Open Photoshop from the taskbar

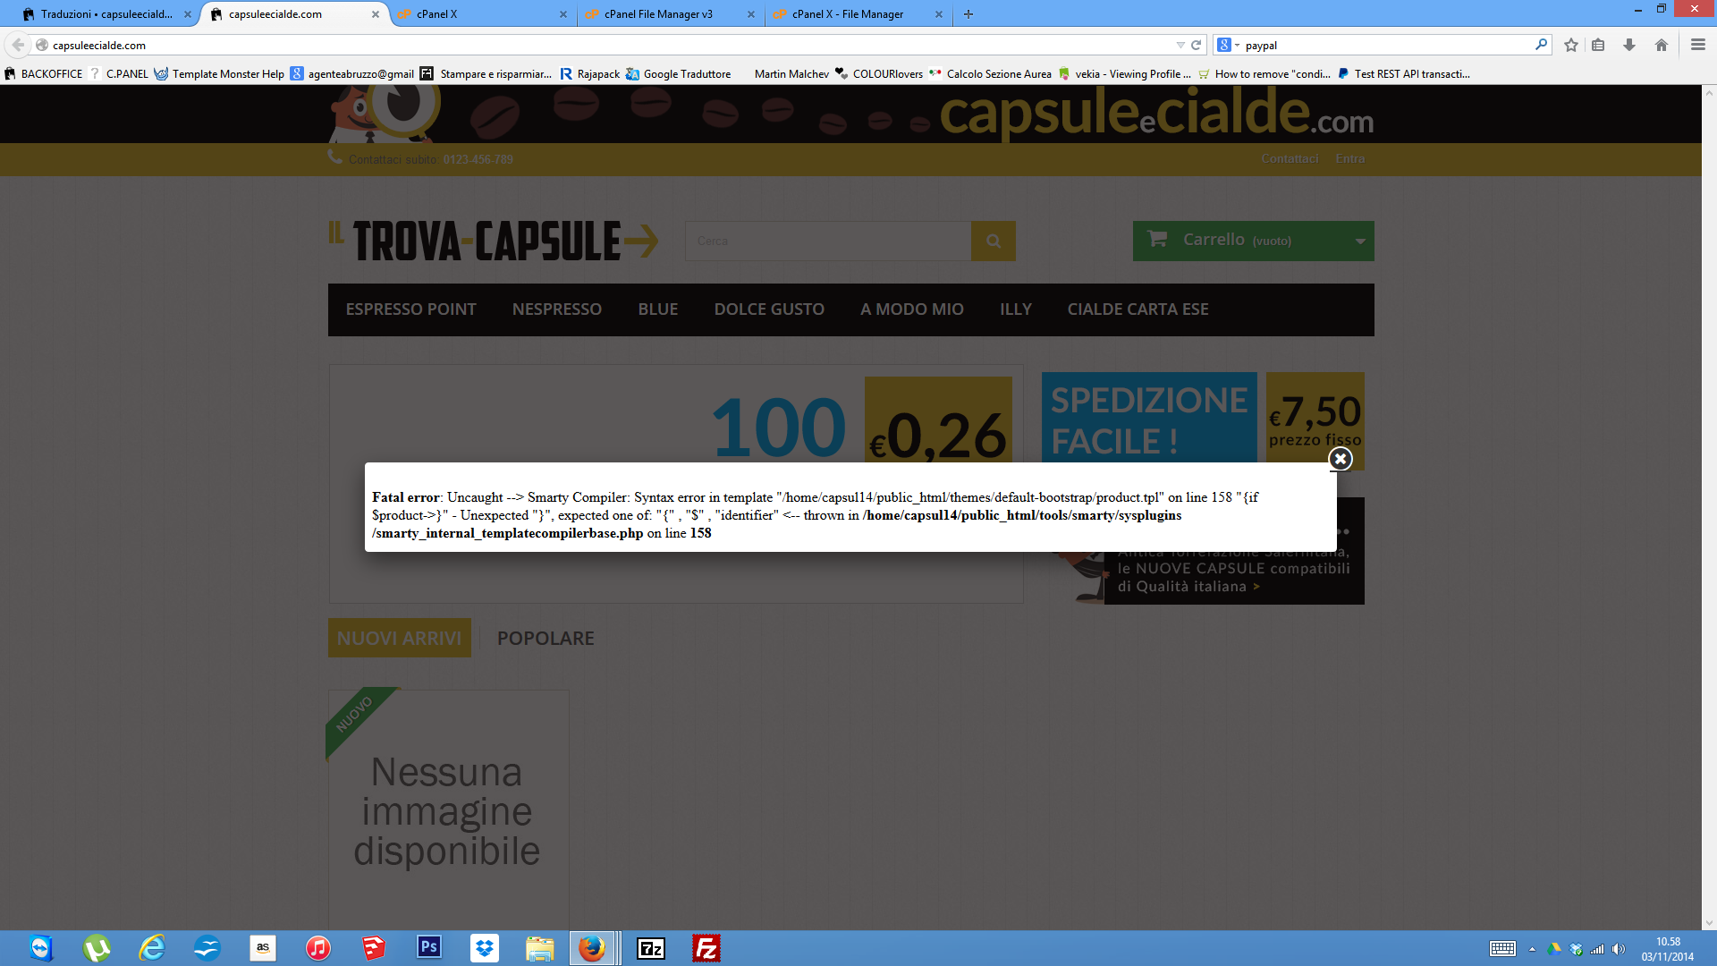click(x=428, y=947)
